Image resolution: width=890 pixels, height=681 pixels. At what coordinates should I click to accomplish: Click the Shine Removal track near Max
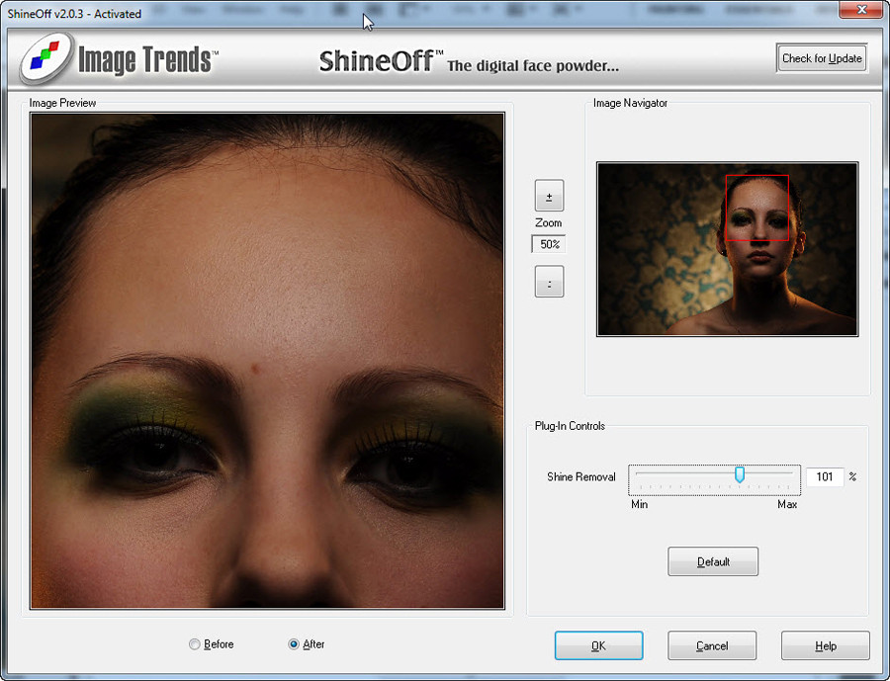787,475
